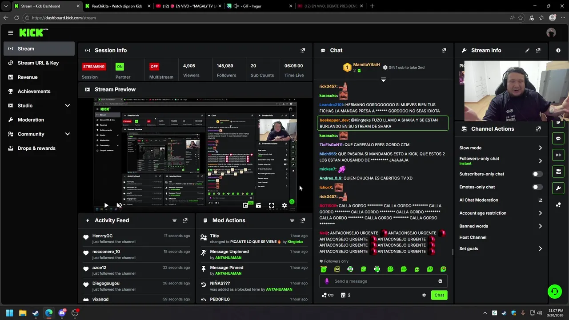Pop out the Mod Actions panel
569x320 pixels.
coord(303,220)
